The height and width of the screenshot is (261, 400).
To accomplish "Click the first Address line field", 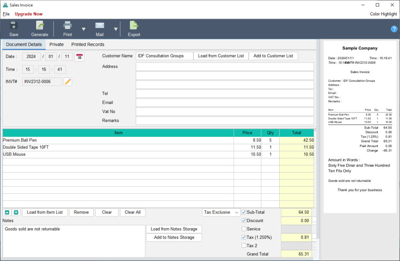I will tap(225, 66).
